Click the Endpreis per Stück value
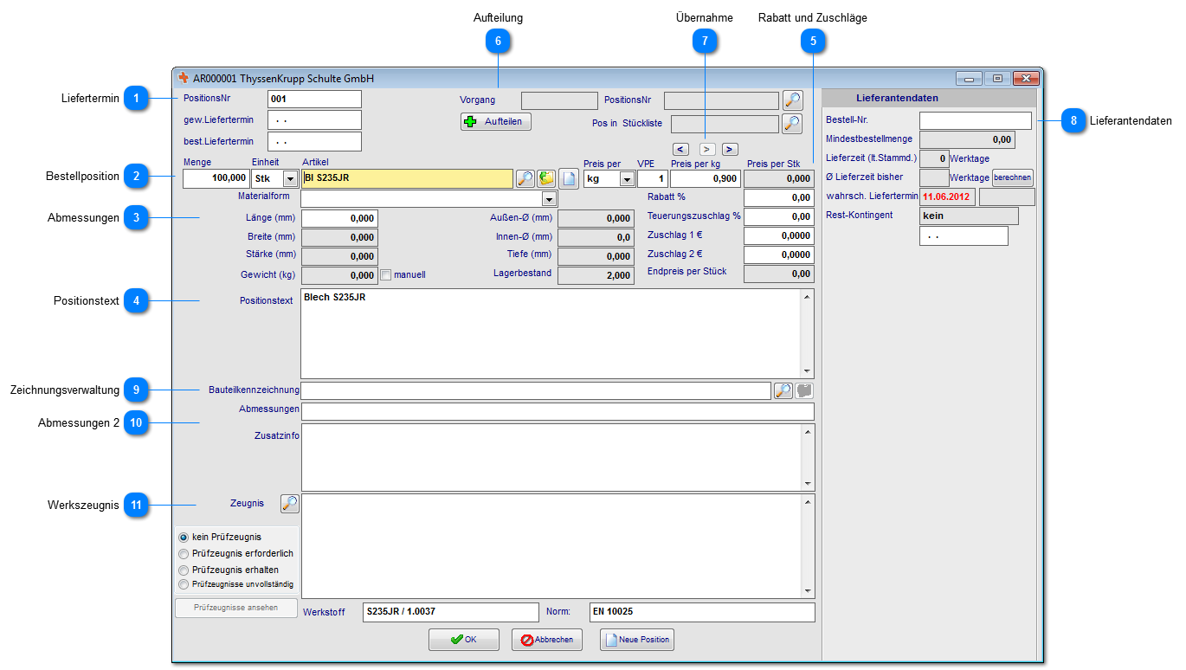Screen dimensions: 1186x670 tap(779, 274)
